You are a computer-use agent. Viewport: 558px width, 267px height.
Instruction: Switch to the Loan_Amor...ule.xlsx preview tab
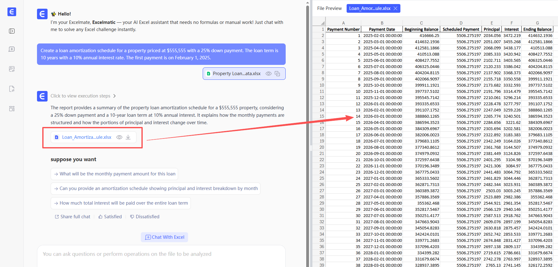[x=370, y=8]
